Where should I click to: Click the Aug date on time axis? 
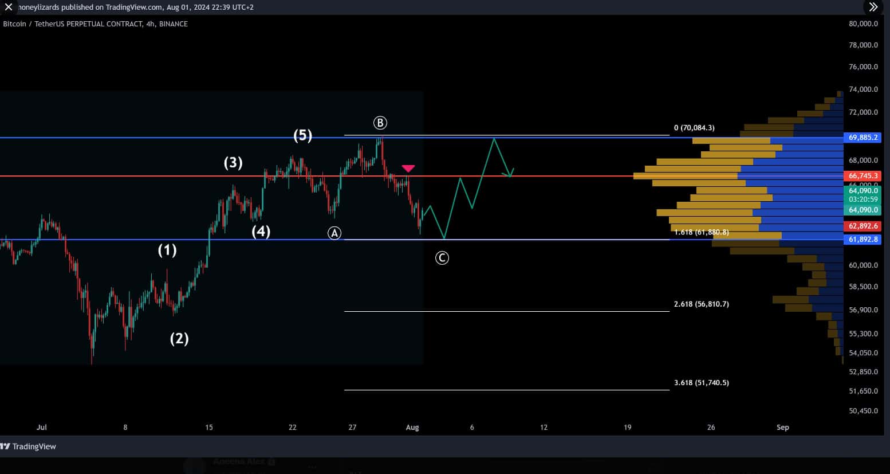click(x=412, y=428)
